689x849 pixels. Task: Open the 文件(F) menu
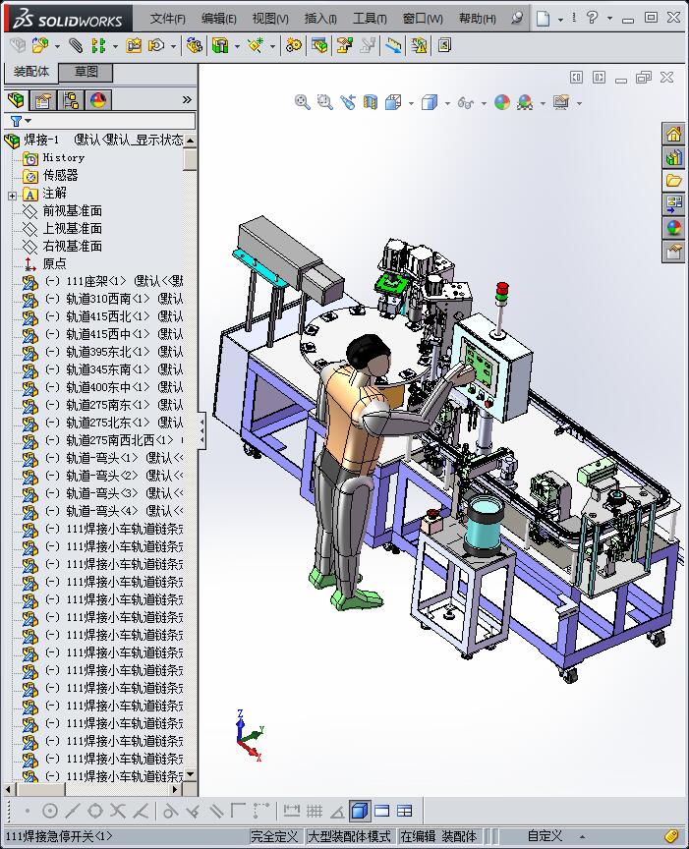(167, 19)
